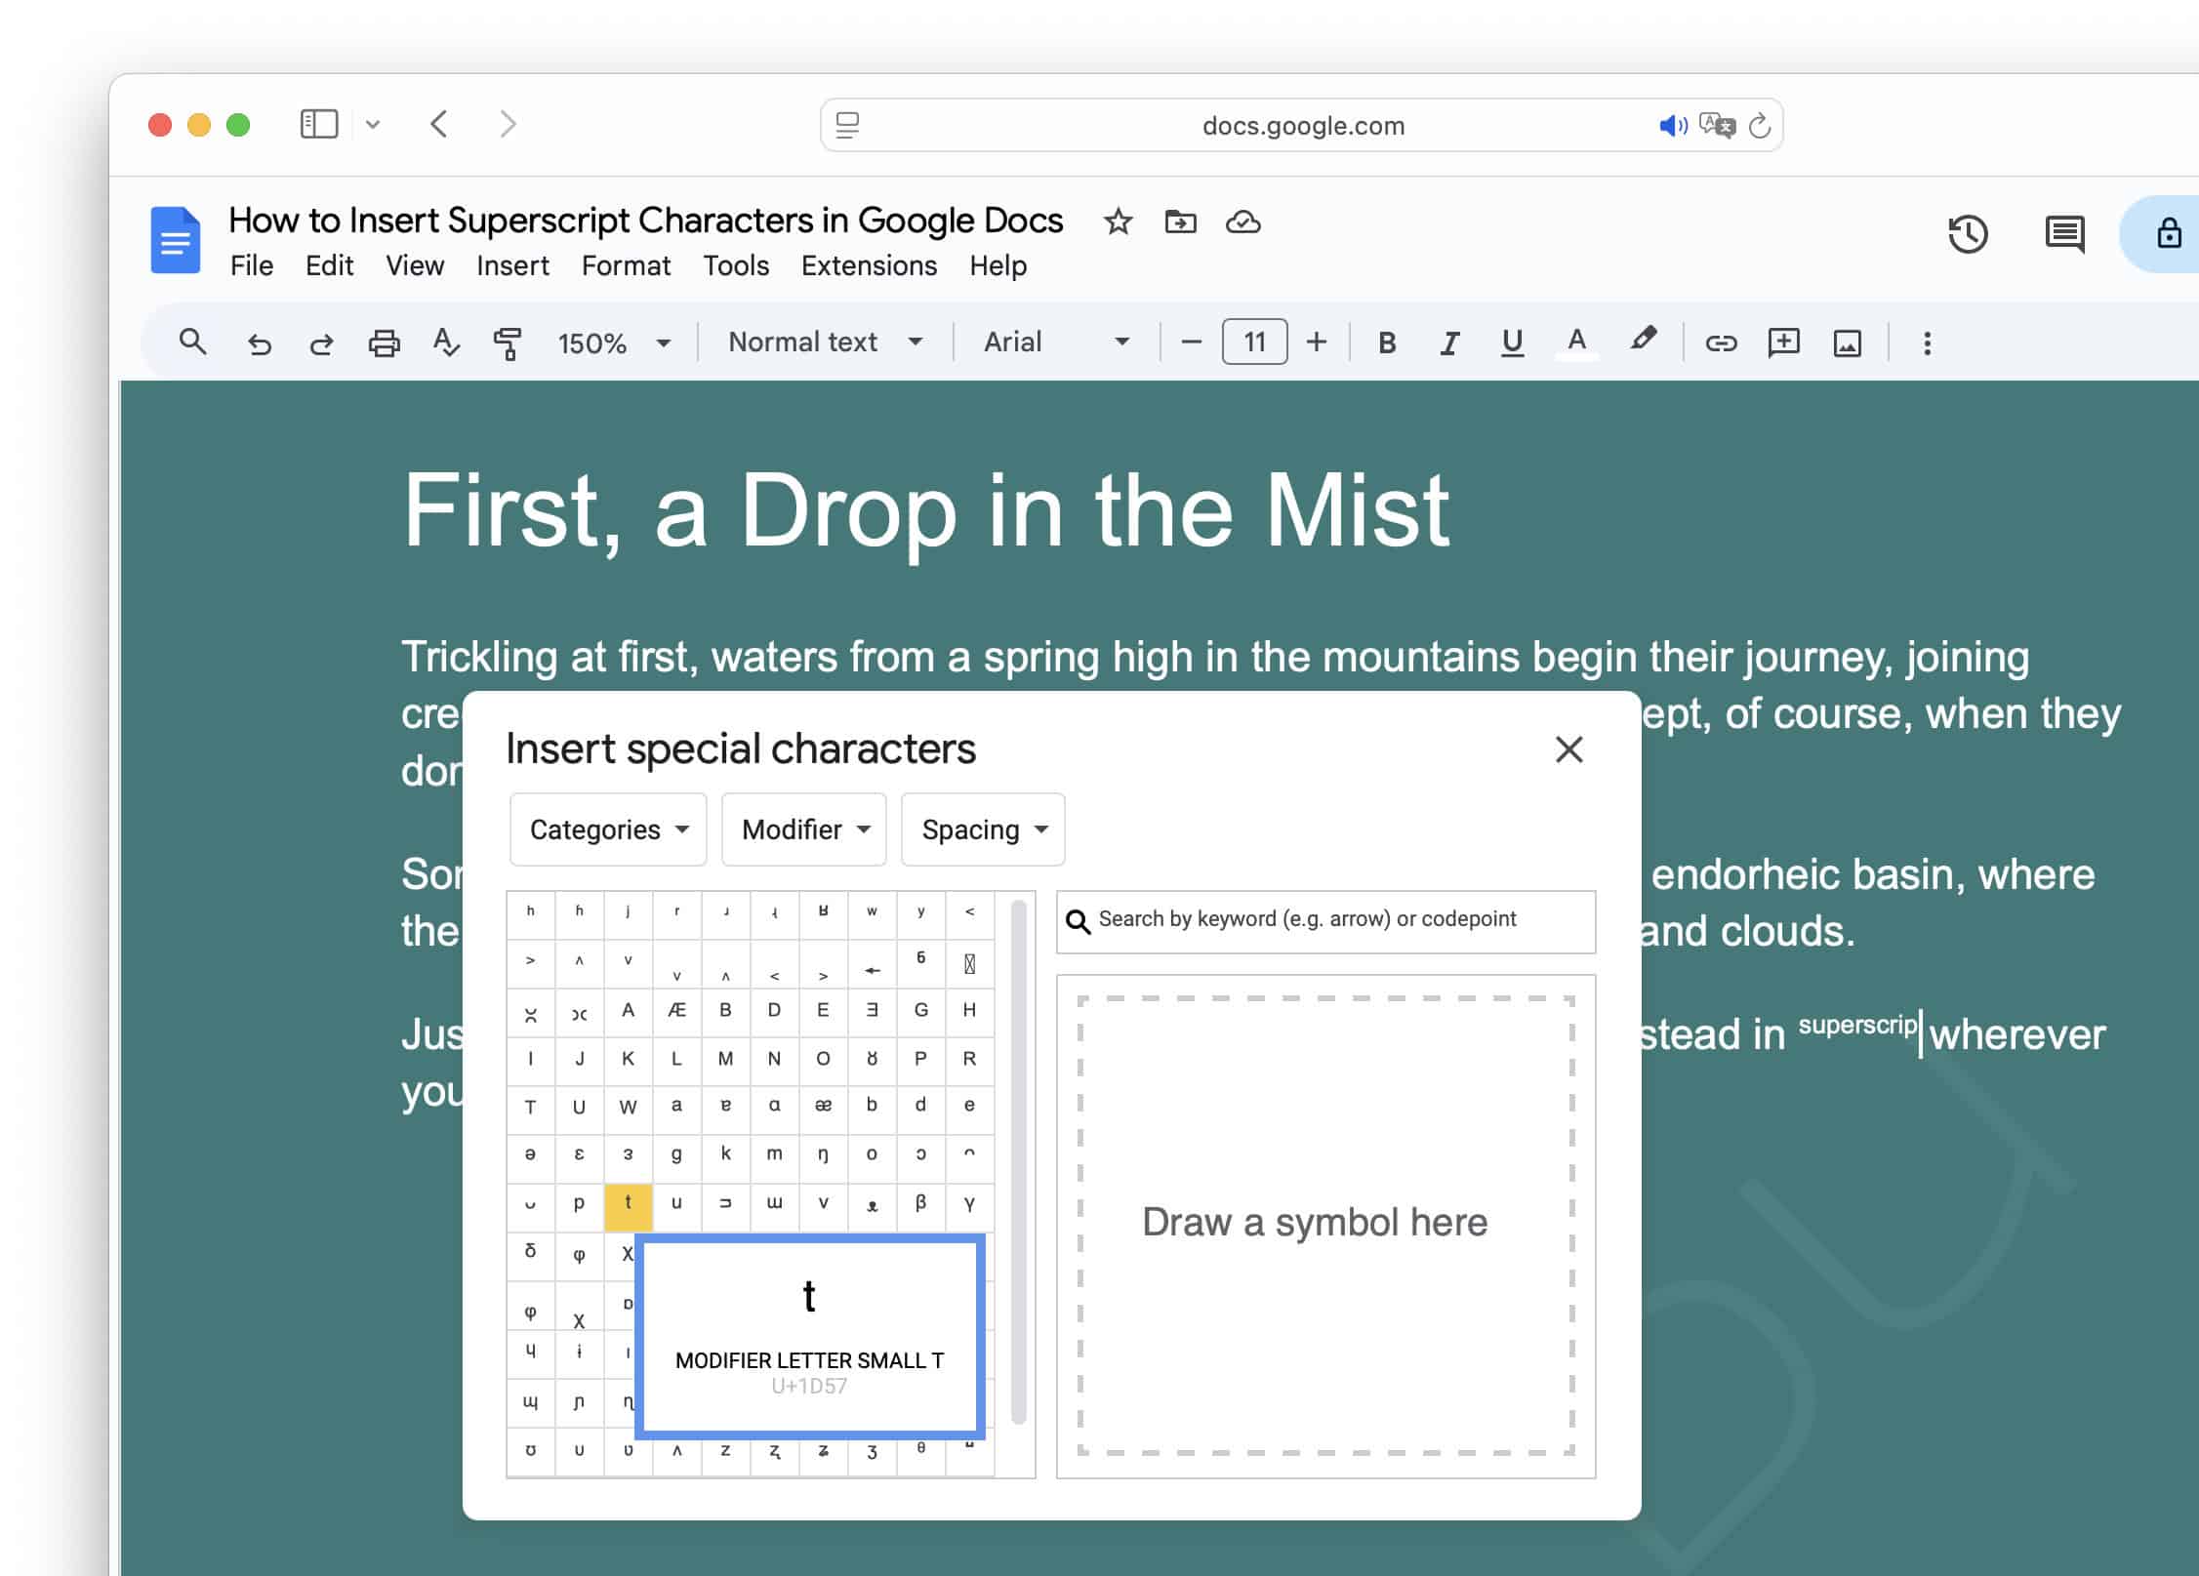Star the document
This screenshot has width=2199, height=1576.
coord(1117,222)
